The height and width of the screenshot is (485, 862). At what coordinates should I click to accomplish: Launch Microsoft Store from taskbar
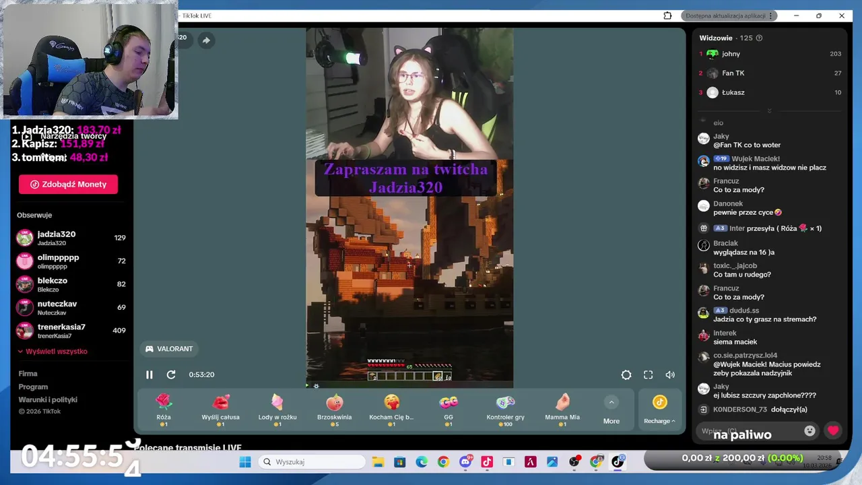coord(400,461)
